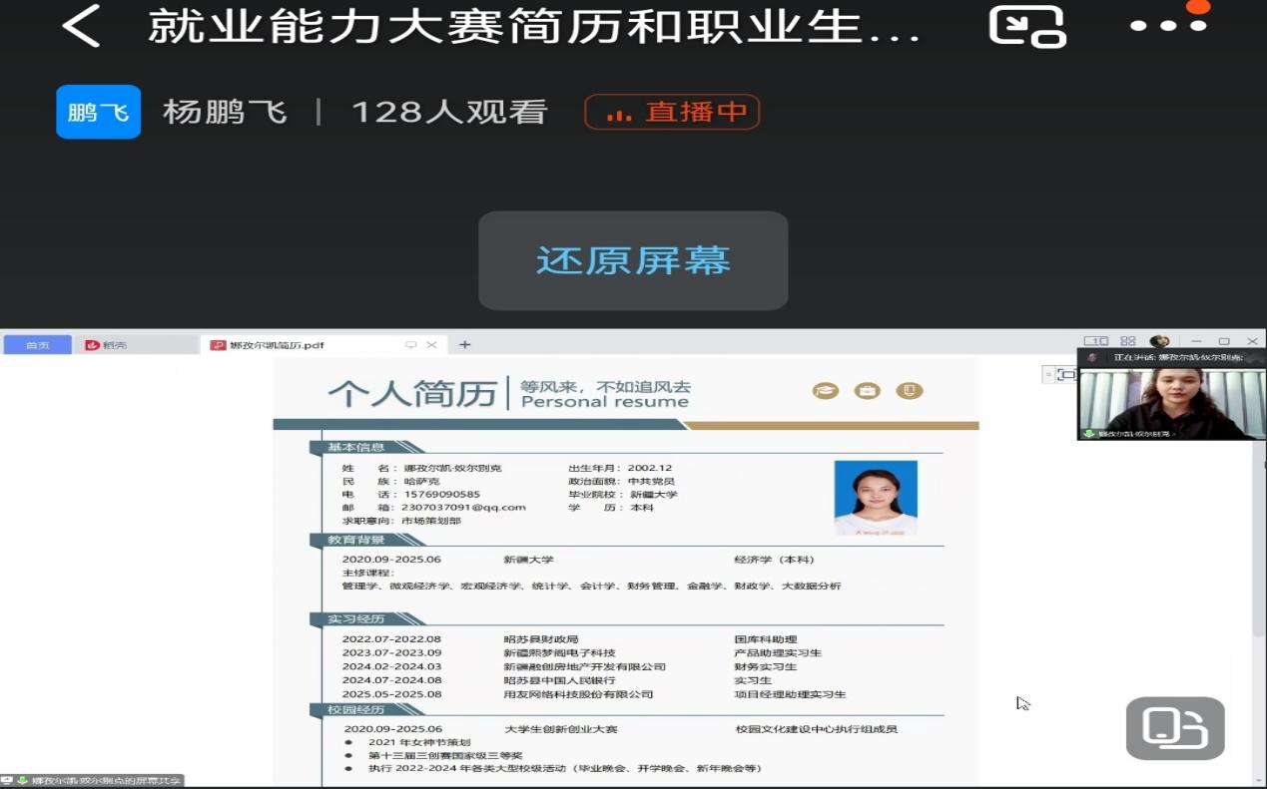Image resolution: width=1267 pixels, height=789 pixels.
Task: Click the fit-page icon near document top right
Action: pos(1066,375)
